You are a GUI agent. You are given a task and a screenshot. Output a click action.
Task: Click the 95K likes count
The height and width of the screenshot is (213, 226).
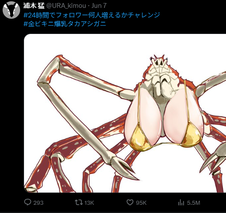tap(141, 203)
